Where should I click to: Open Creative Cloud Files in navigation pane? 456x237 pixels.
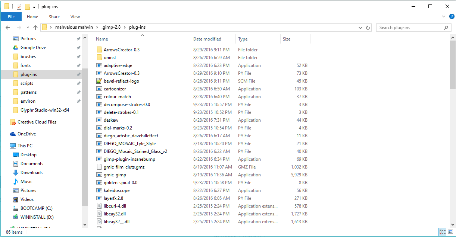coord(37,122)
